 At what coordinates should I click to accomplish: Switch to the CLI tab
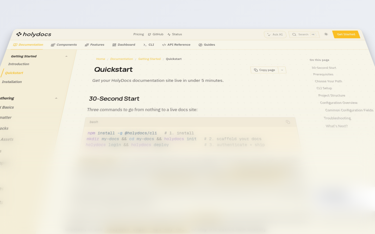pos(149,45)
